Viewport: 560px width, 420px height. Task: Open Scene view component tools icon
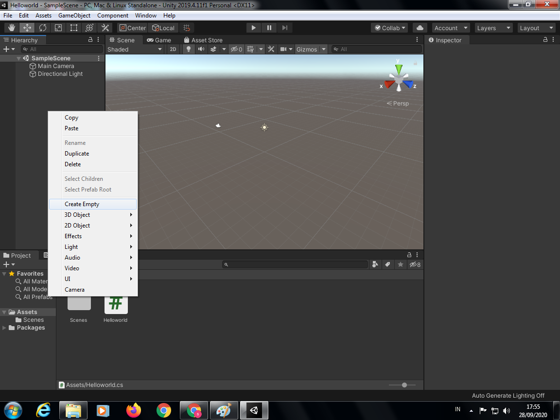271,49
